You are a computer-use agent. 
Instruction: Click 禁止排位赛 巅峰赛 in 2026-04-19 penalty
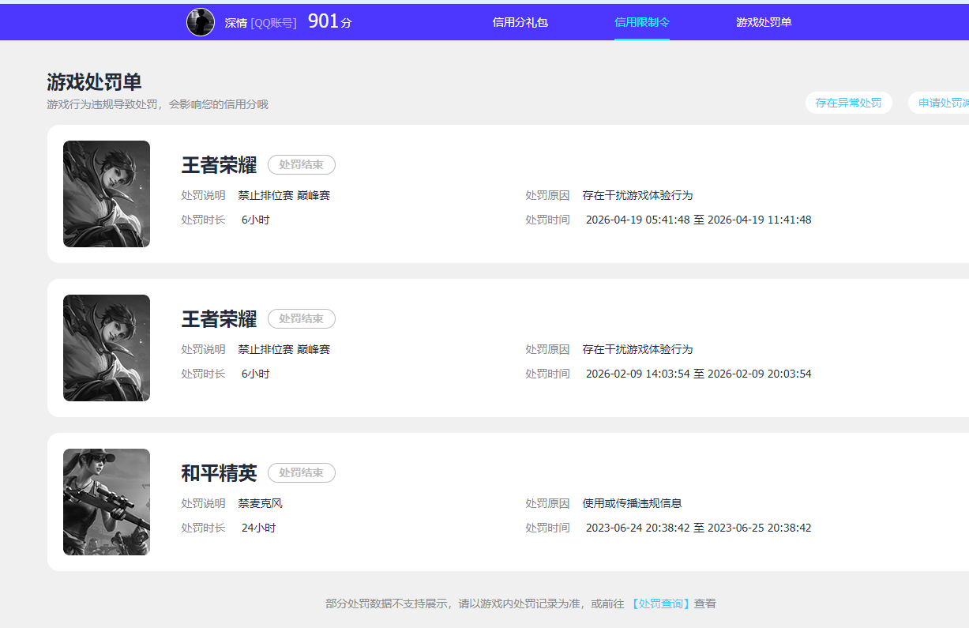(x=284, y=195)
